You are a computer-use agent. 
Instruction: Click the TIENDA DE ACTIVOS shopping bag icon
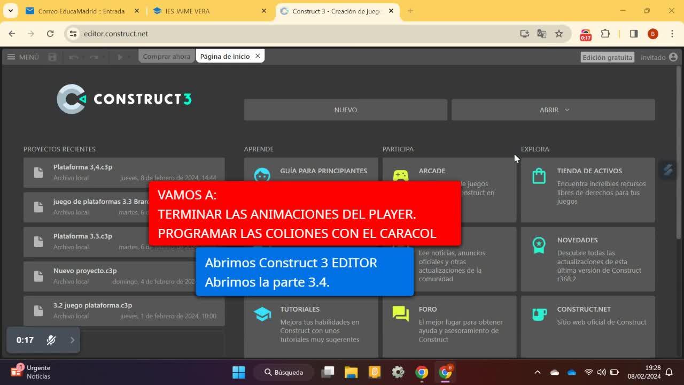pos(539,176)
